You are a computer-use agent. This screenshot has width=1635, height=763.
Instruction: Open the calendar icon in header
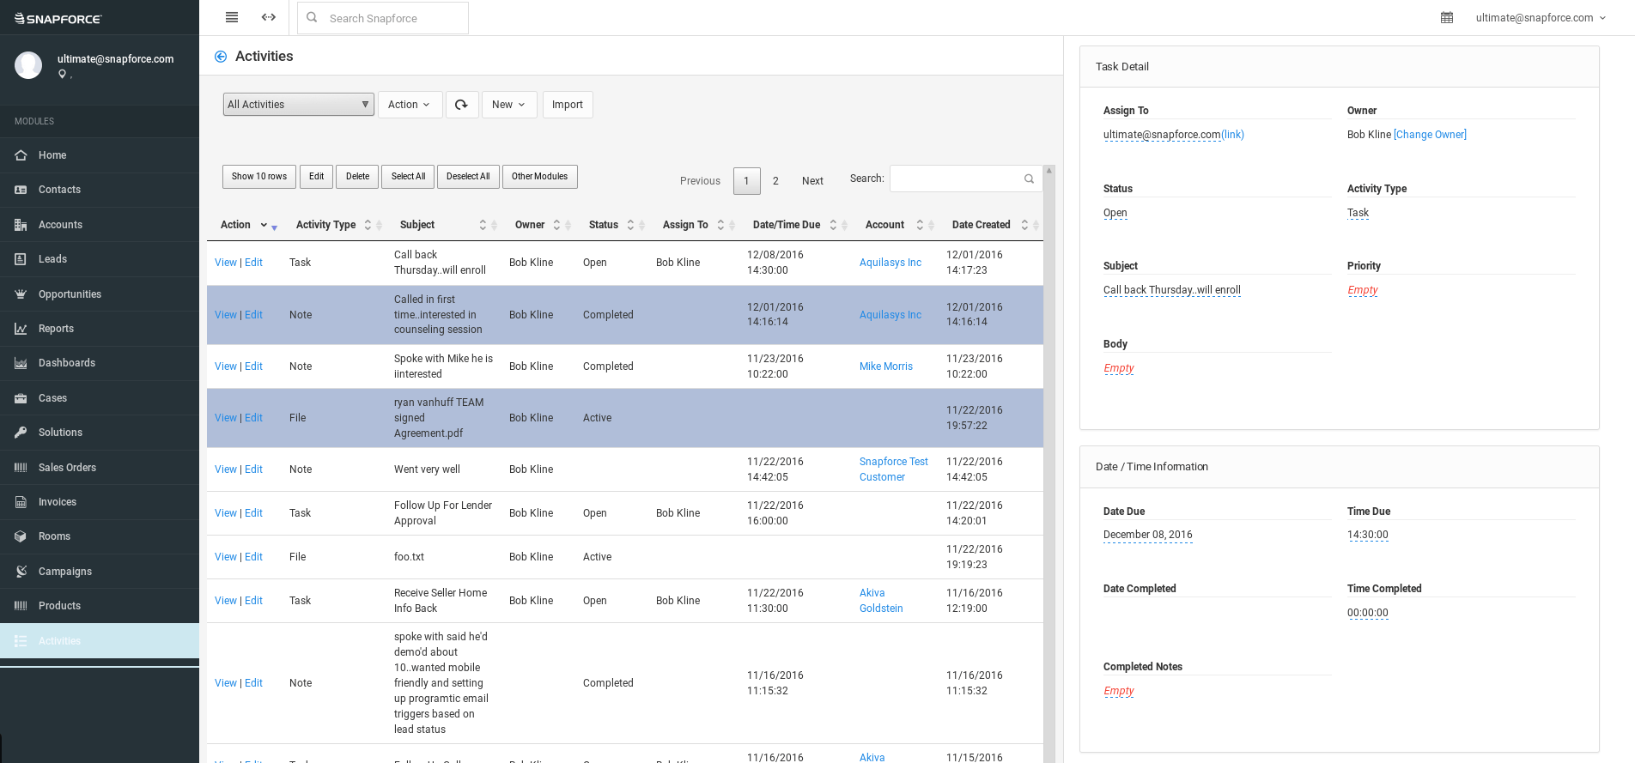coord(1447,18)
